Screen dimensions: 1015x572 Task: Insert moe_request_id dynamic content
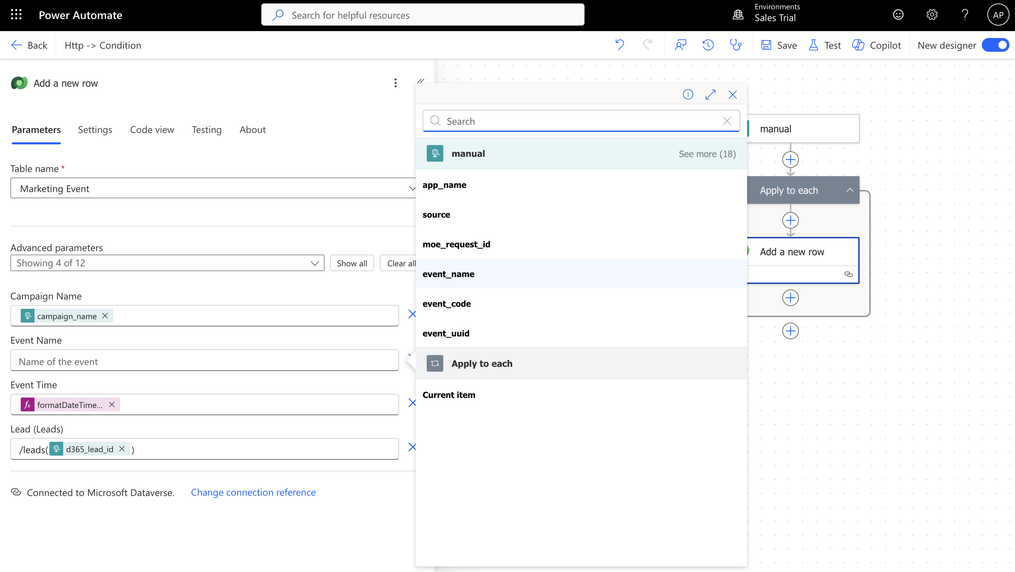[x=581, y=245]
